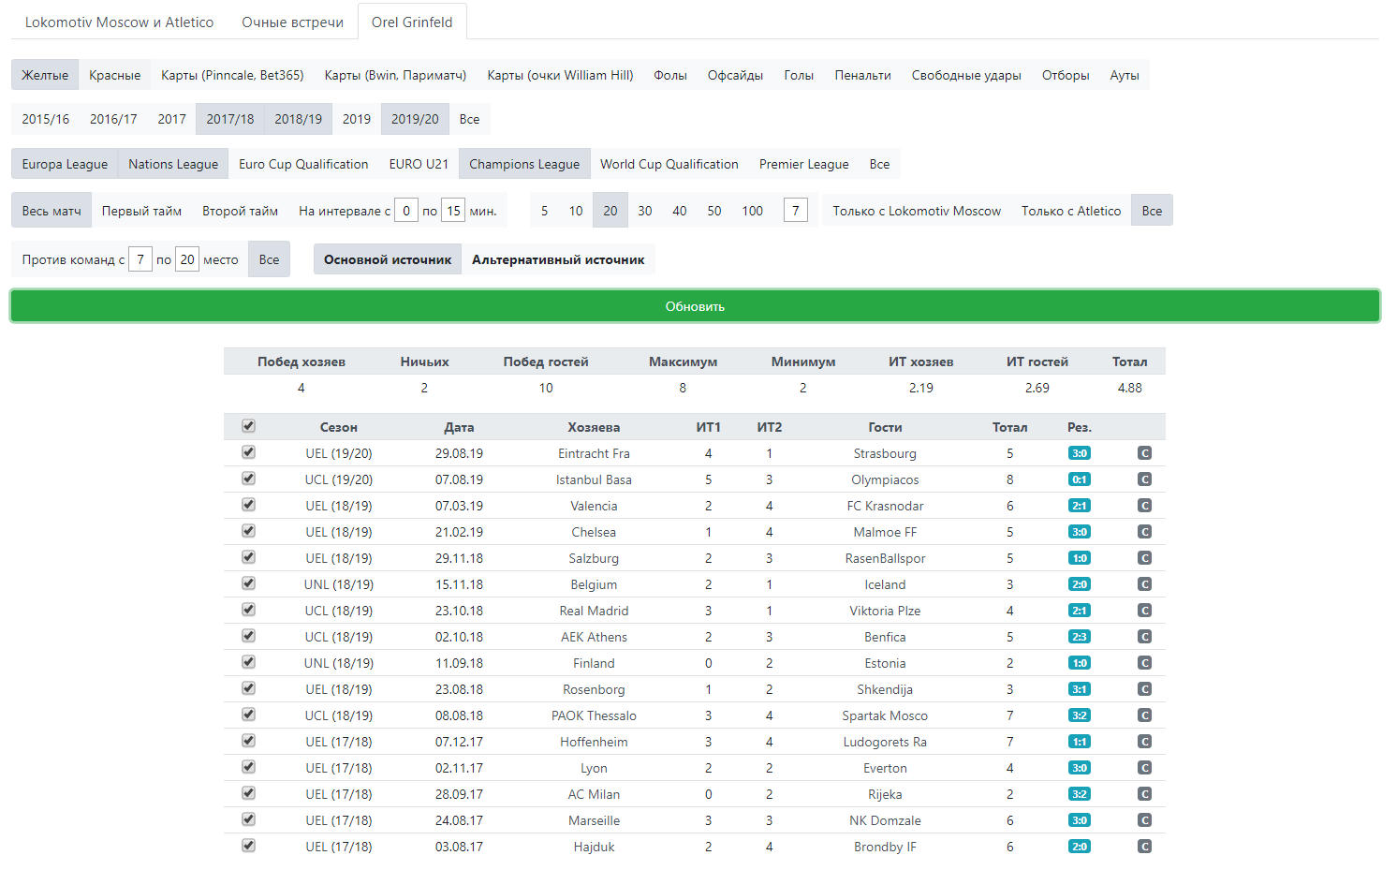Toggle the 2019/20 season filter

[x=415, y=119]
